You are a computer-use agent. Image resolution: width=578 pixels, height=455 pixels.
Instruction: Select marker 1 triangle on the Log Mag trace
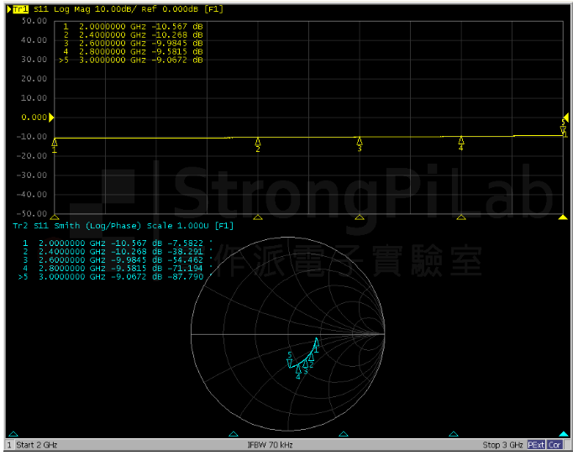point(55,143)
